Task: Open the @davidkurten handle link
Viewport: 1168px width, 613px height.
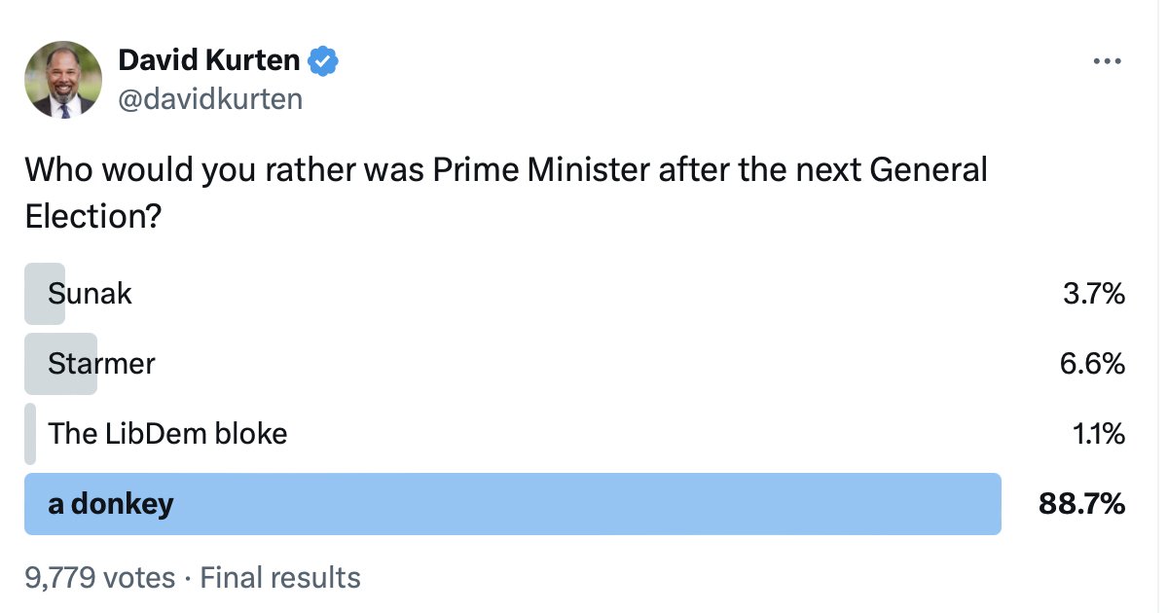Action: click(210, 98)
